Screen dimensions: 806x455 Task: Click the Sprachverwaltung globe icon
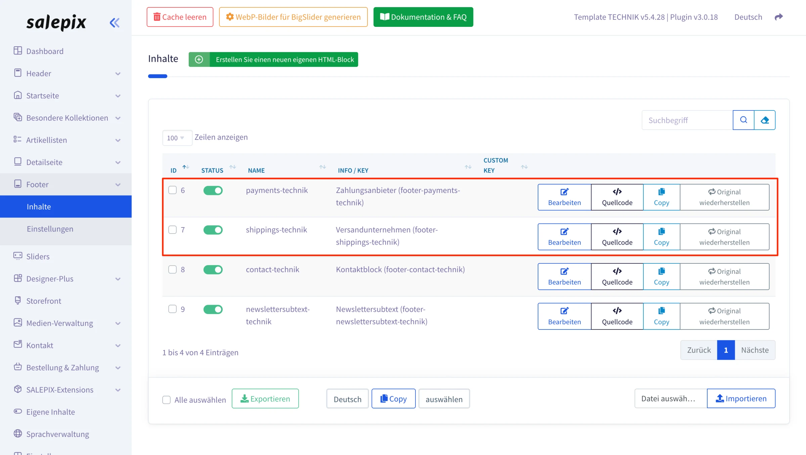[18, 434]
